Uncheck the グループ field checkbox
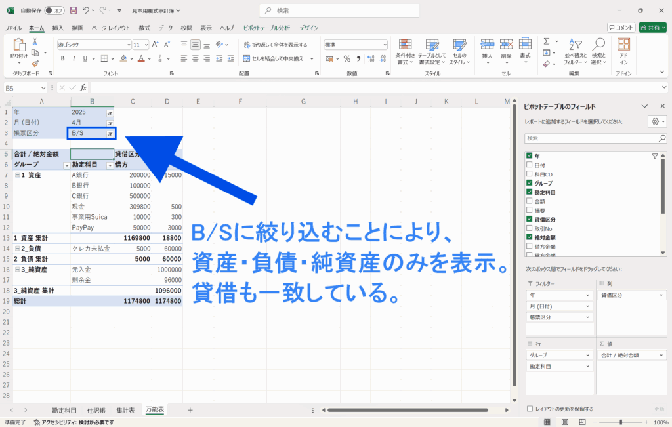Screen dimensions: 672x427 tap(530, 183)
